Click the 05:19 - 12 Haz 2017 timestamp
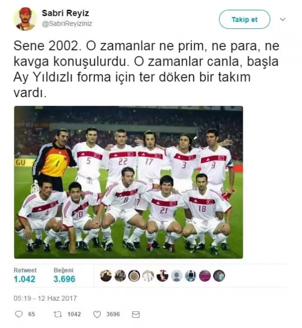 click(x=45, y=298)
